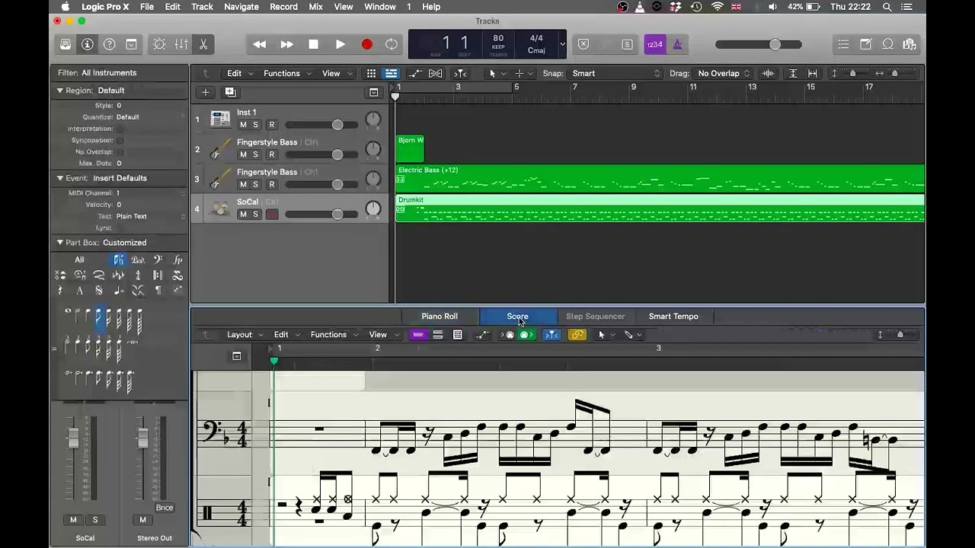
Task: Toggle the Interpretation checkbox
Action: [120, 129]
